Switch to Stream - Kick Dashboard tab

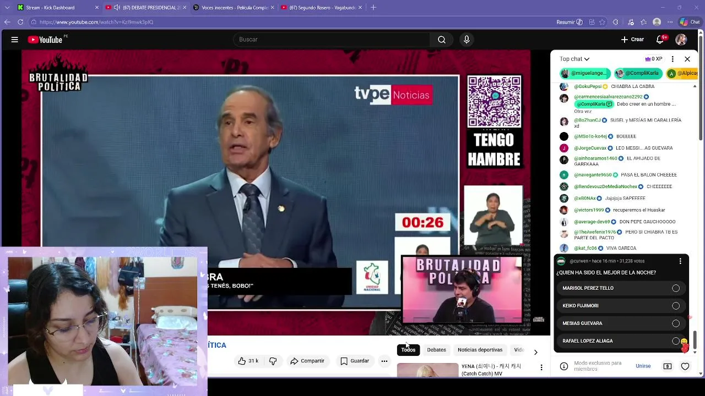(58, 7)
